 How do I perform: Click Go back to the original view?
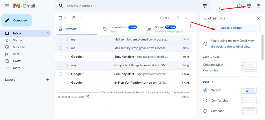231,46
